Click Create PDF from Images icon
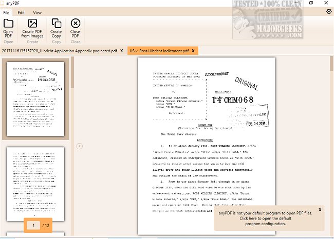334x239 pixels. click(32, 23)
